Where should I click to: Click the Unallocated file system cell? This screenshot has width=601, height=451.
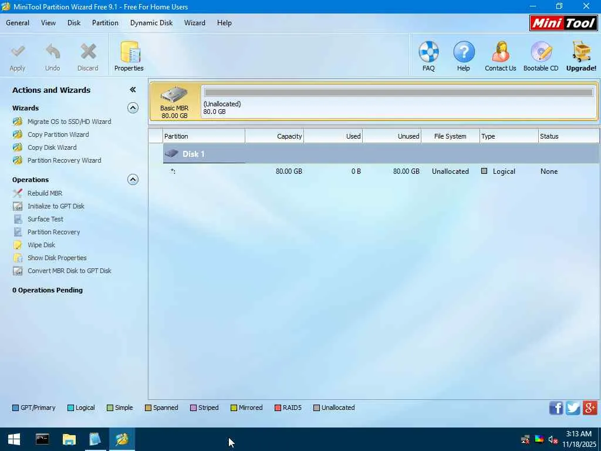point(450,171)
